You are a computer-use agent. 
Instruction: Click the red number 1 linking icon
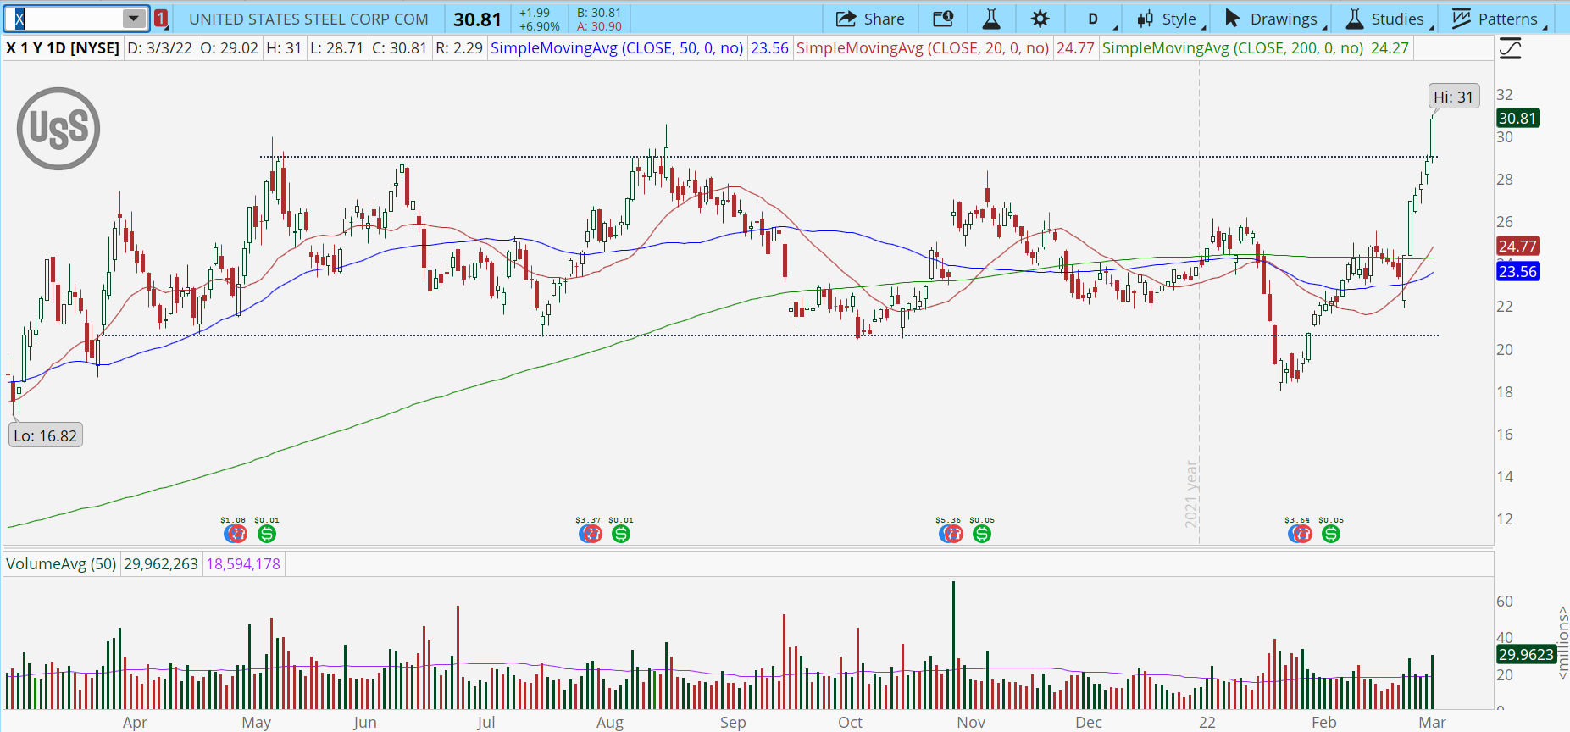(161, 19)
